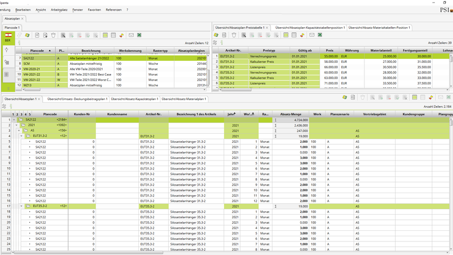Image resolution: width=453 pixels, height=255 pixels.
Task: Click the red-yellow arrows icon in the Absatzplan overview toolbar
Action: click(431, 97)
